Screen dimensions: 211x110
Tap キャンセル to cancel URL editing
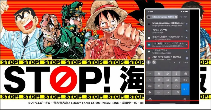(x=183, y=17)
